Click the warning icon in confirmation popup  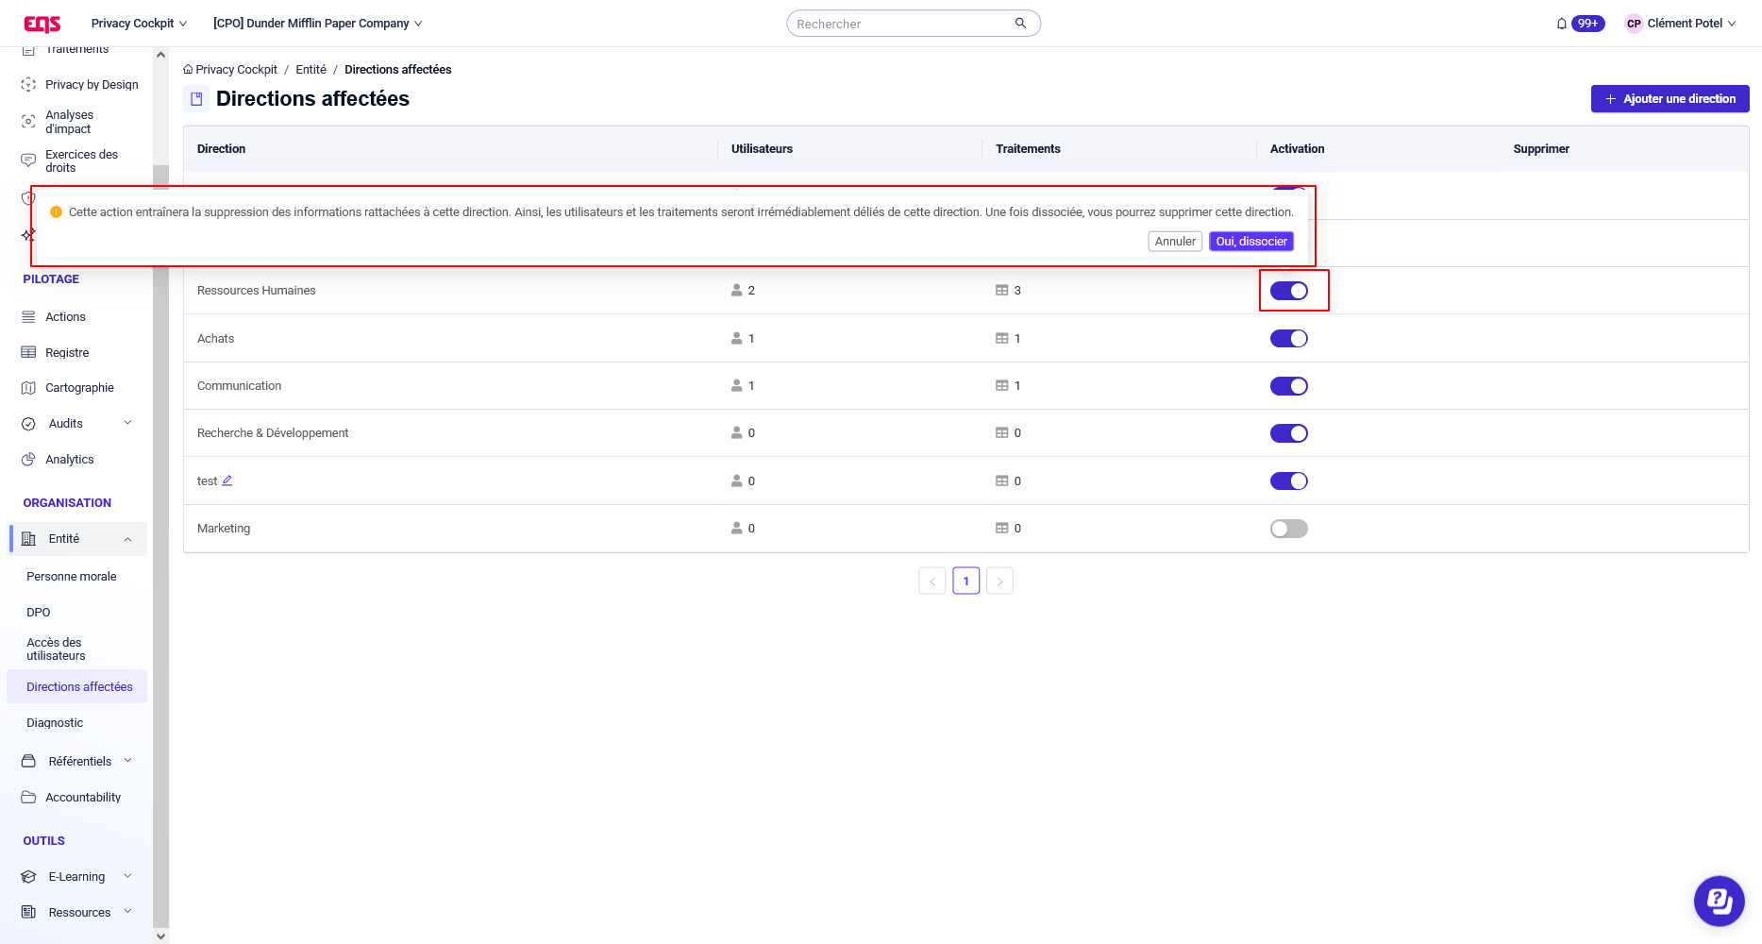pyautogui.click(x=56, y=212)
